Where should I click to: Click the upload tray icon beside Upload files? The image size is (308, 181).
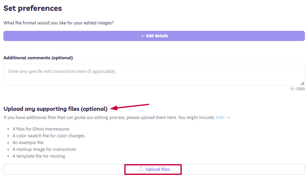(x=141, y=169)
